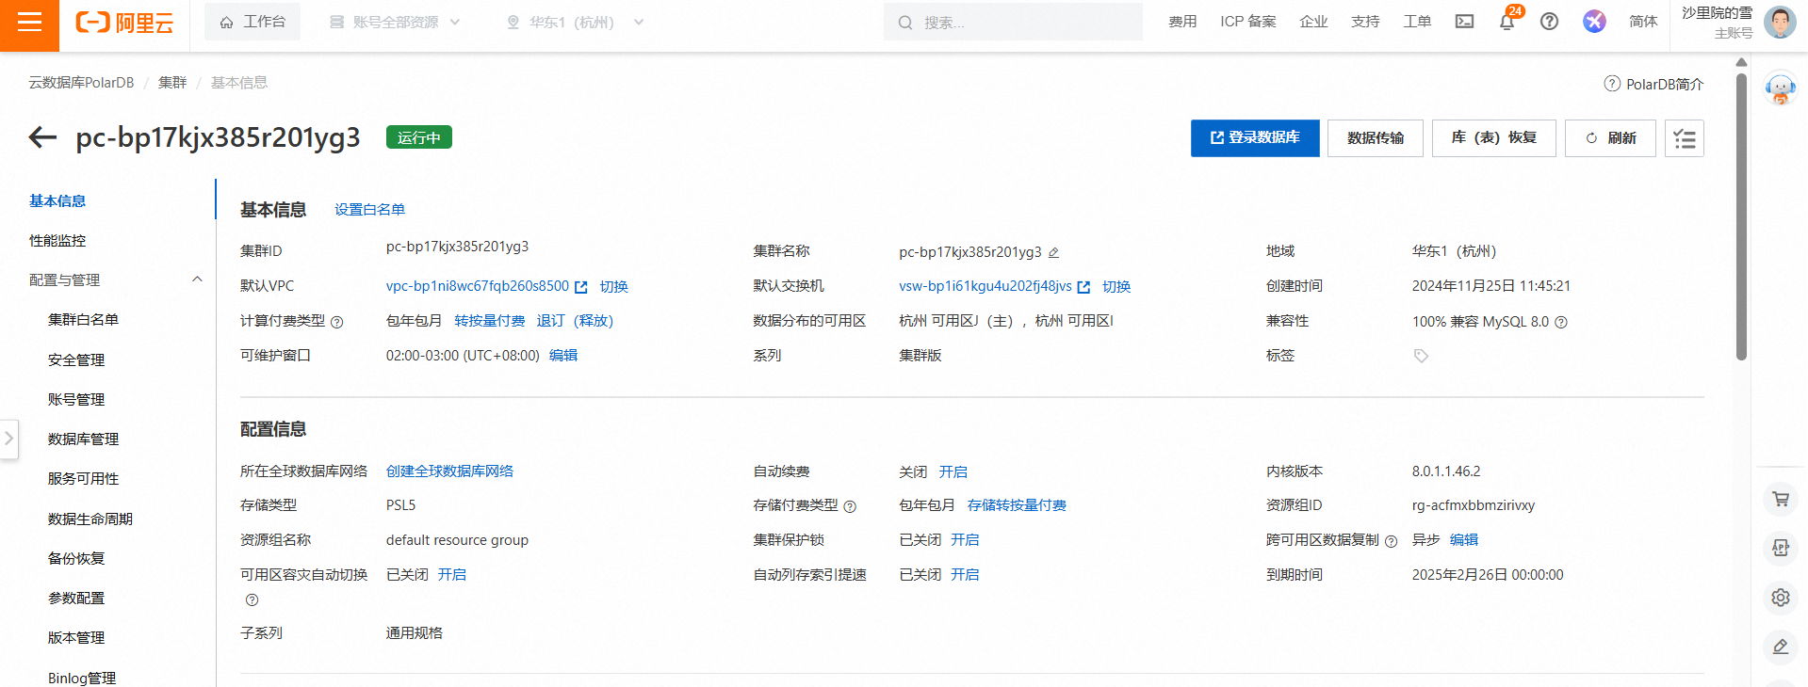Show help for MySQL 8.0 compatibility
The image size is (1808, 687).
pyautogui.click(x=1561, y=322)
